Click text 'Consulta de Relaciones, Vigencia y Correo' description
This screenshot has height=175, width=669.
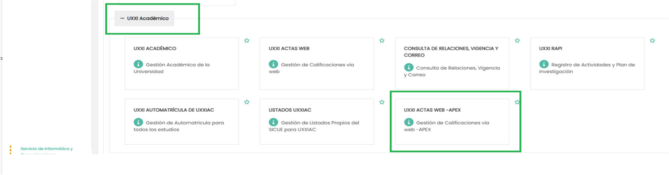click(452, 71)
